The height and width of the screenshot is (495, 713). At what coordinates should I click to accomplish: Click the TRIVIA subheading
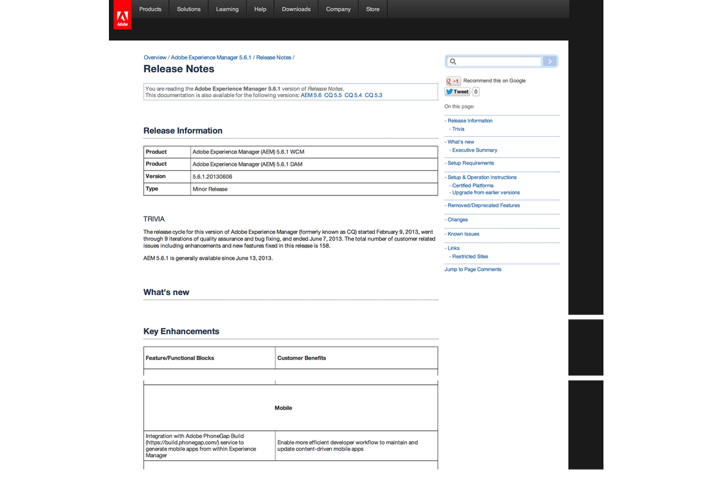(154, 219)
